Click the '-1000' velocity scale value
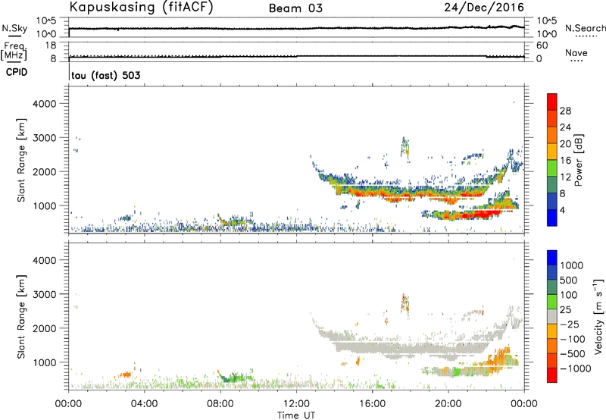Viewport: 606px width, 420px height. 576,368
